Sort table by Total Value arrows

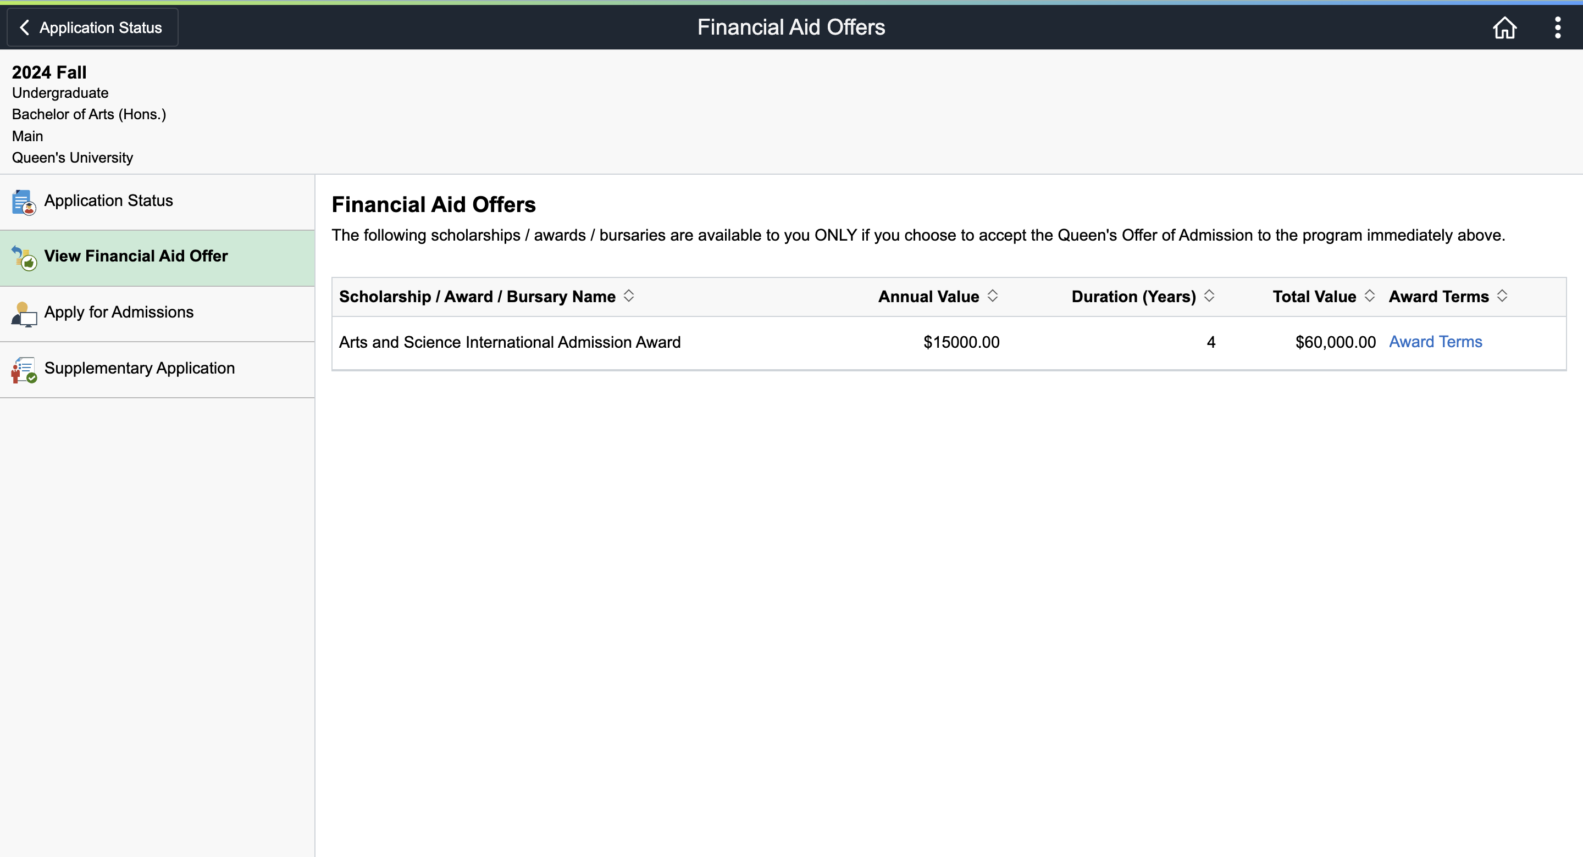pos(1369,296)
